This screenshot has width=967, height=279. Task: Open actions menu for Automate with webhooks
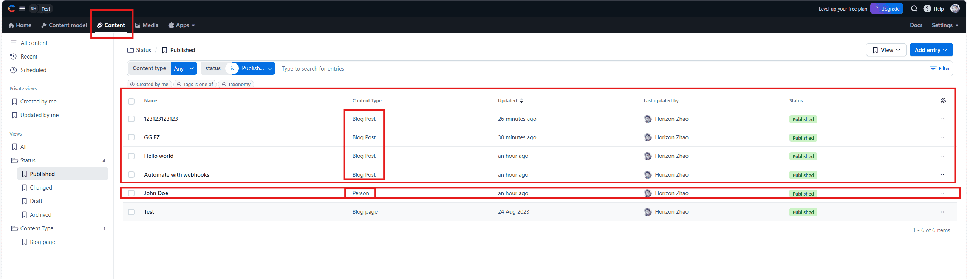pyautogui.click(x=943, y=174)
